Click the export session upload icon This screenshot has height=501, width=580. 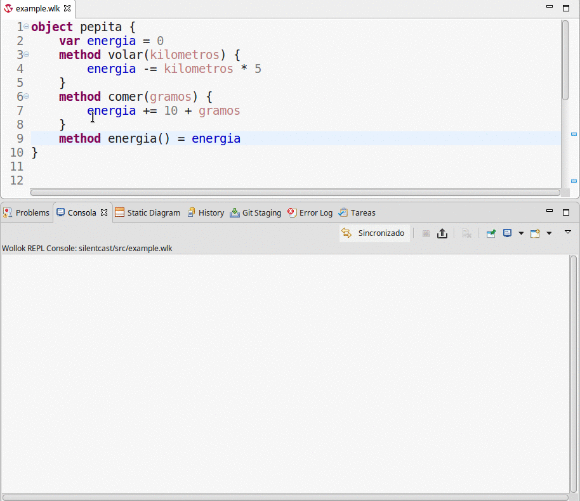pyautogui.click(x=442, y=233)
